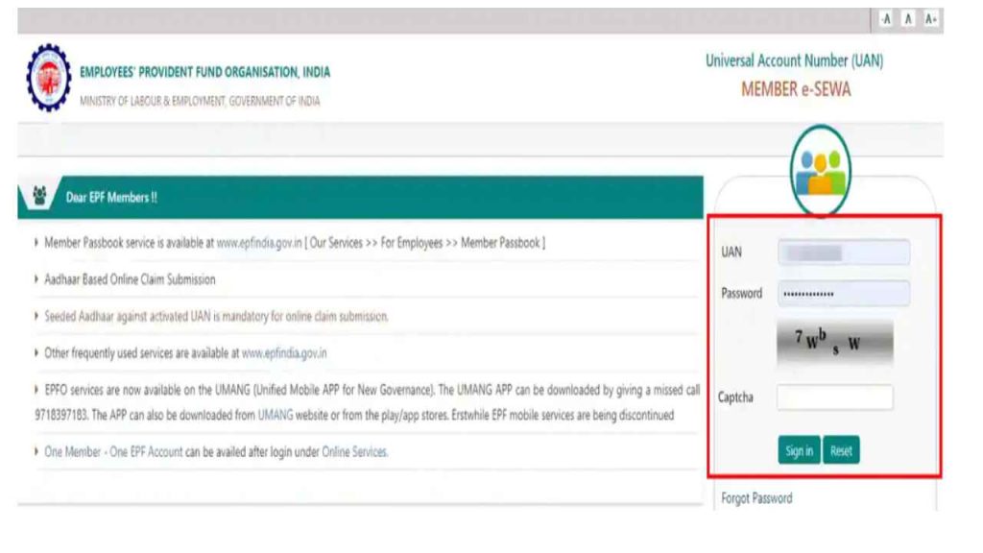This screenshot has width=983, height=553.
Task: Click bullet arrow before Aadhaar Based Online Claim
Action: (x=36, y=279)
